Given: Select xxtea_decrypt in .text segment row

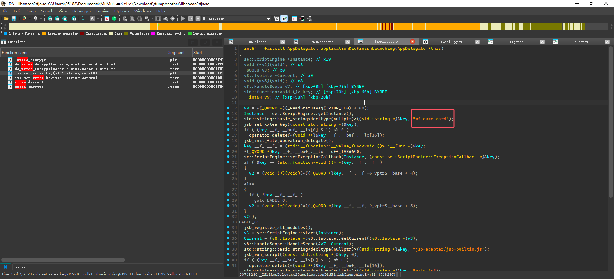Looking at the screenshot, I should [x=29, y=82].
